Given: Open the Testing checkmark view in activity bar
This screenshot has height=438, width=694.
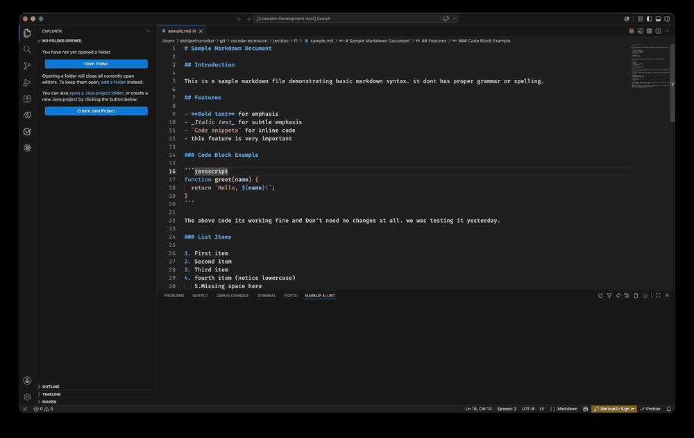Looking at the screenshot, I should coord(27,131).
